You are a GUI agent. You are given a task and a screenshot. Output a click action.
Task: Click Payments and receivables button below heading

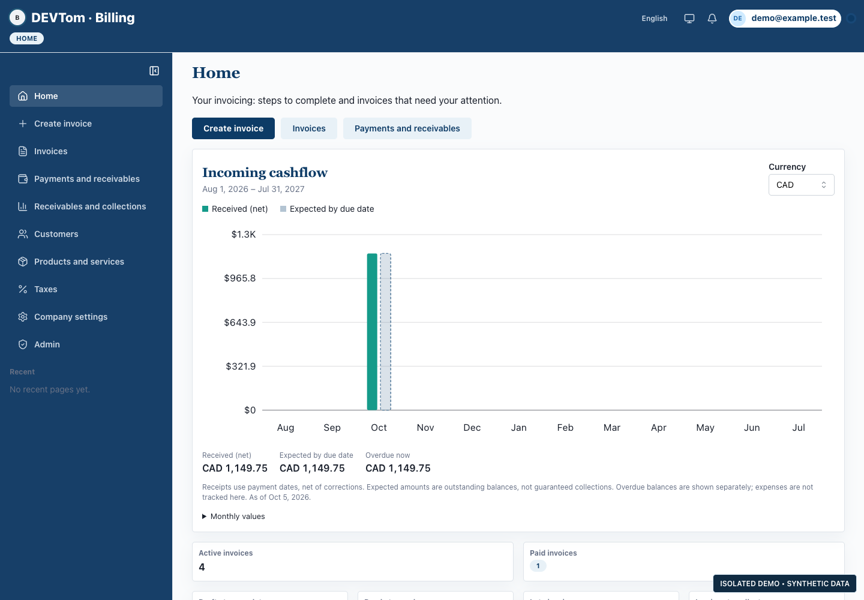[x=407, y=128]
